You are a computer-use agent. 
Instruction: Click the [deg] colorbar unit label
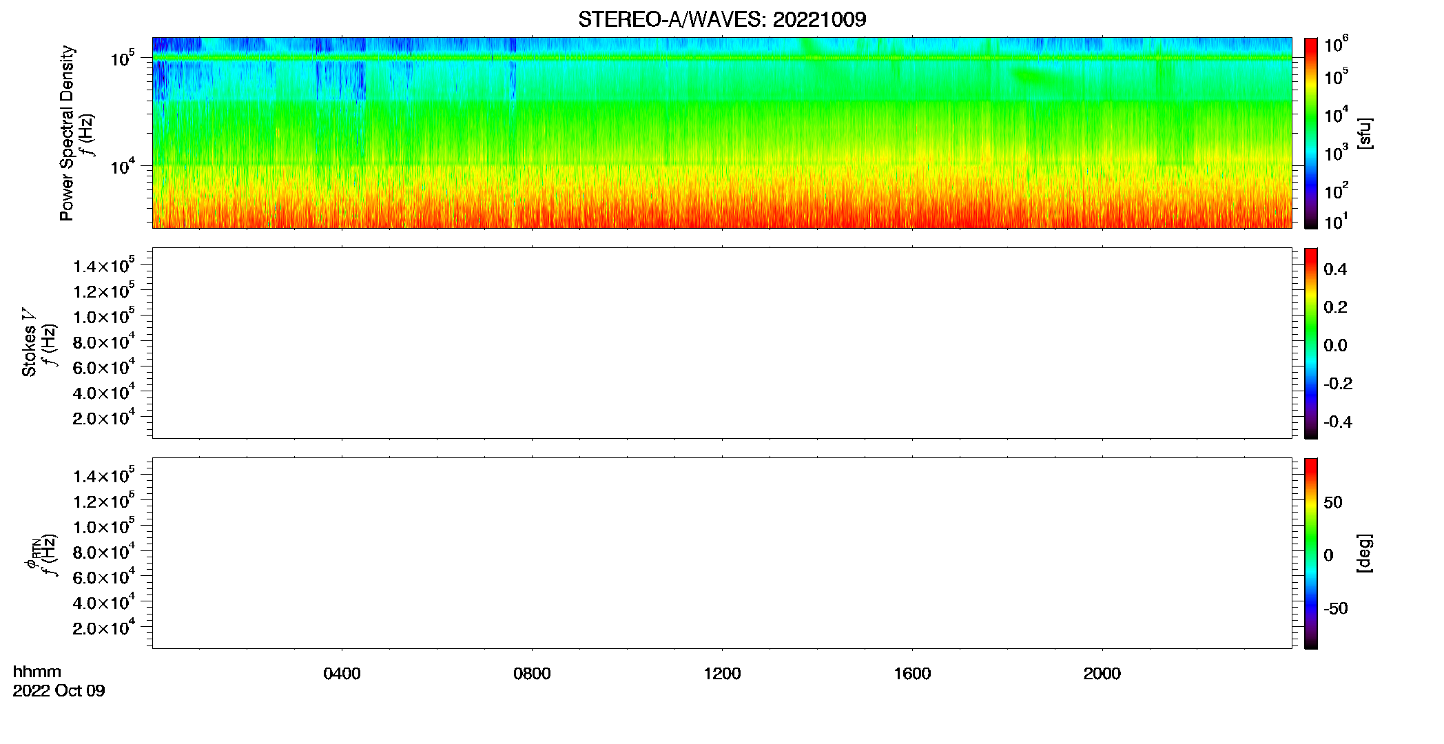click(1365, 553)
